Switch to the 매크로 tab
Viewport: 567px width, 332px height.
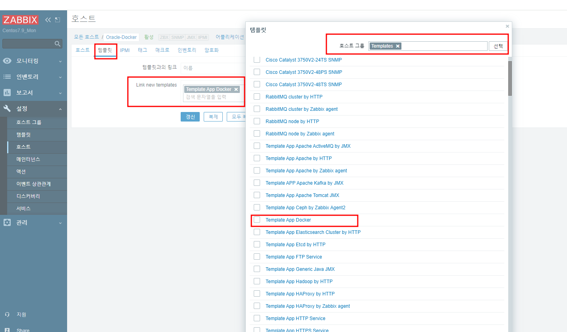tap(162, 50)
